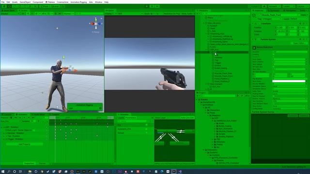Viewport: 310px width, 174px height.
Task: Click the Particle System module icon
Action: tap(254, 47)
